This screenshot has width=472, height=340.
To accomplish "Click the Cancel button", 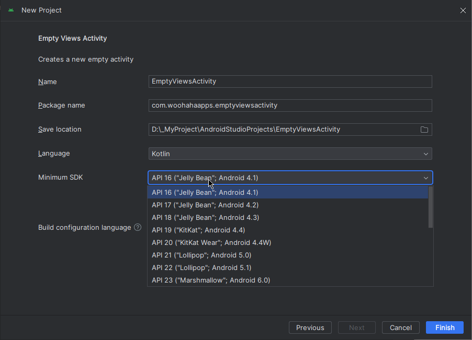I will (x=401, y=327).
